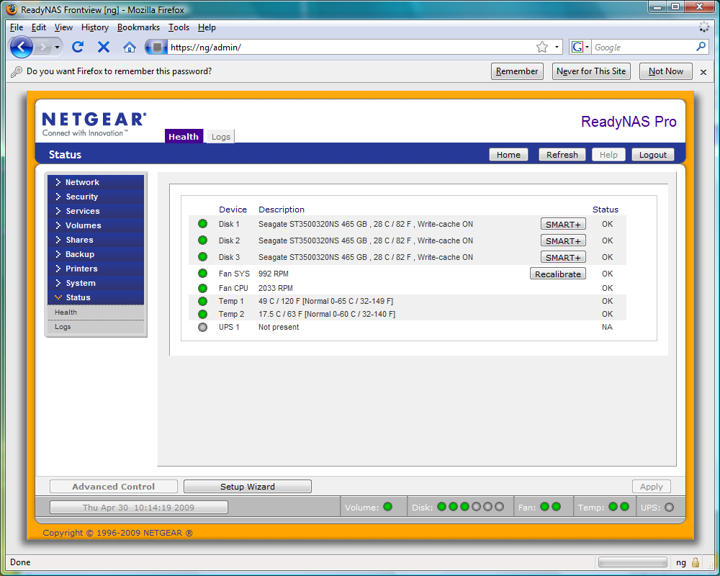Open the History menu

[x=95, y=27]
